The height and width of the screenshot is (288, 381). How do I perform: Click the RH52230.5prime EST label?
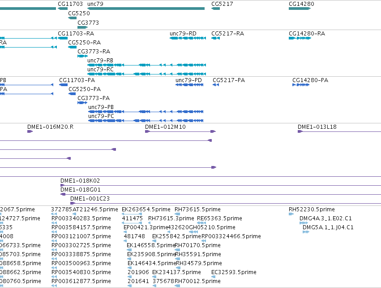pos(312,209)
